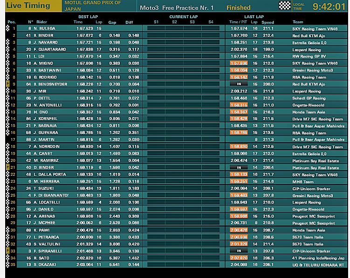Click team name MH6 Team

coord(303,182)
